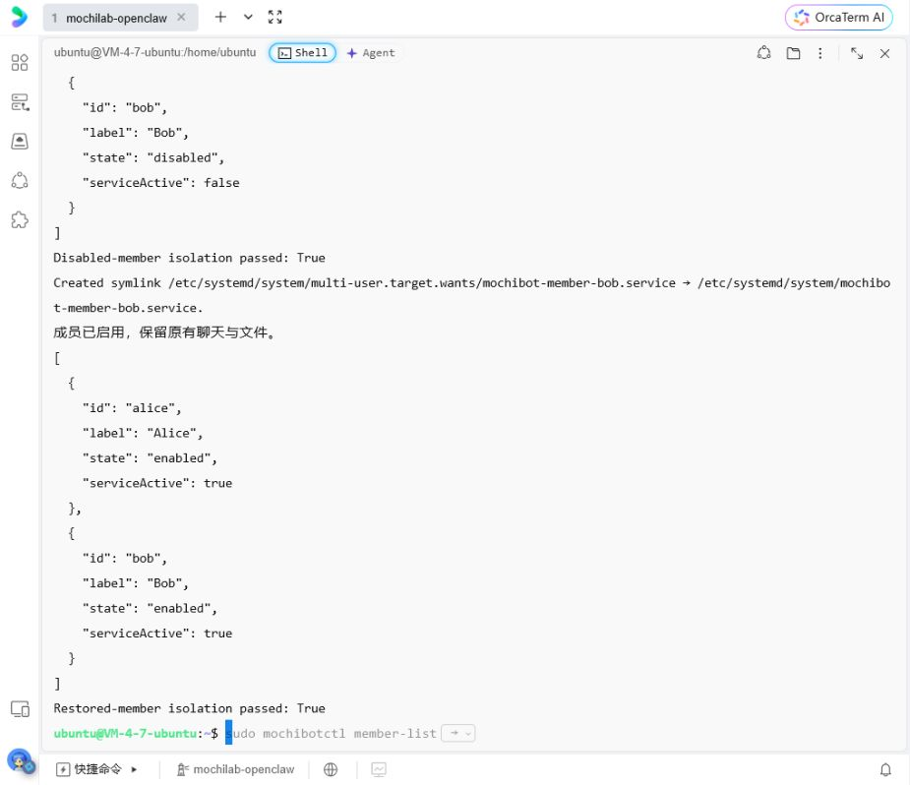Open the image tray sidebar icon
910x785 pixels.
pos(20,141)
